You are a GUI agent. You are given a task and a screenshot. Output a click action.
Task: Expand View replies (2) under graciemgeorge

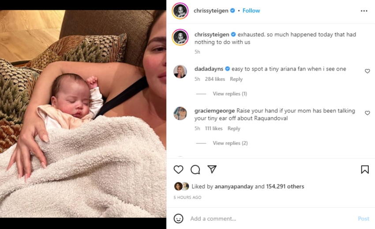coord(230,143)
